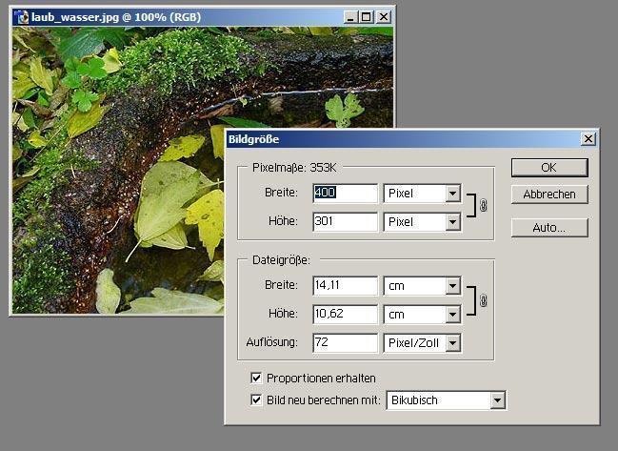Open the Pixel unit dropdown for Pixelmaße Breite
618x451 pixels.
point(452,194)
